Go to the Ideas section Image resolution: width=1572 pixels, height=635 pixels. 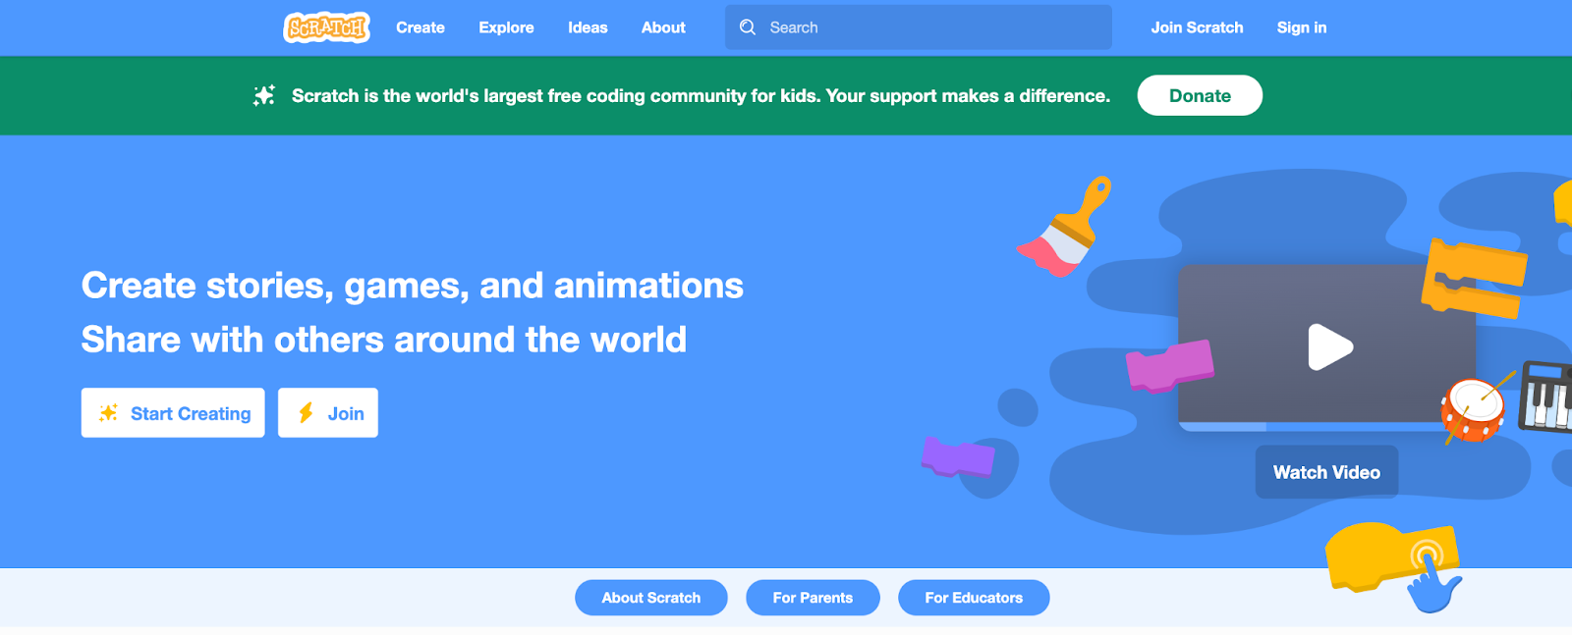point(588,27)
